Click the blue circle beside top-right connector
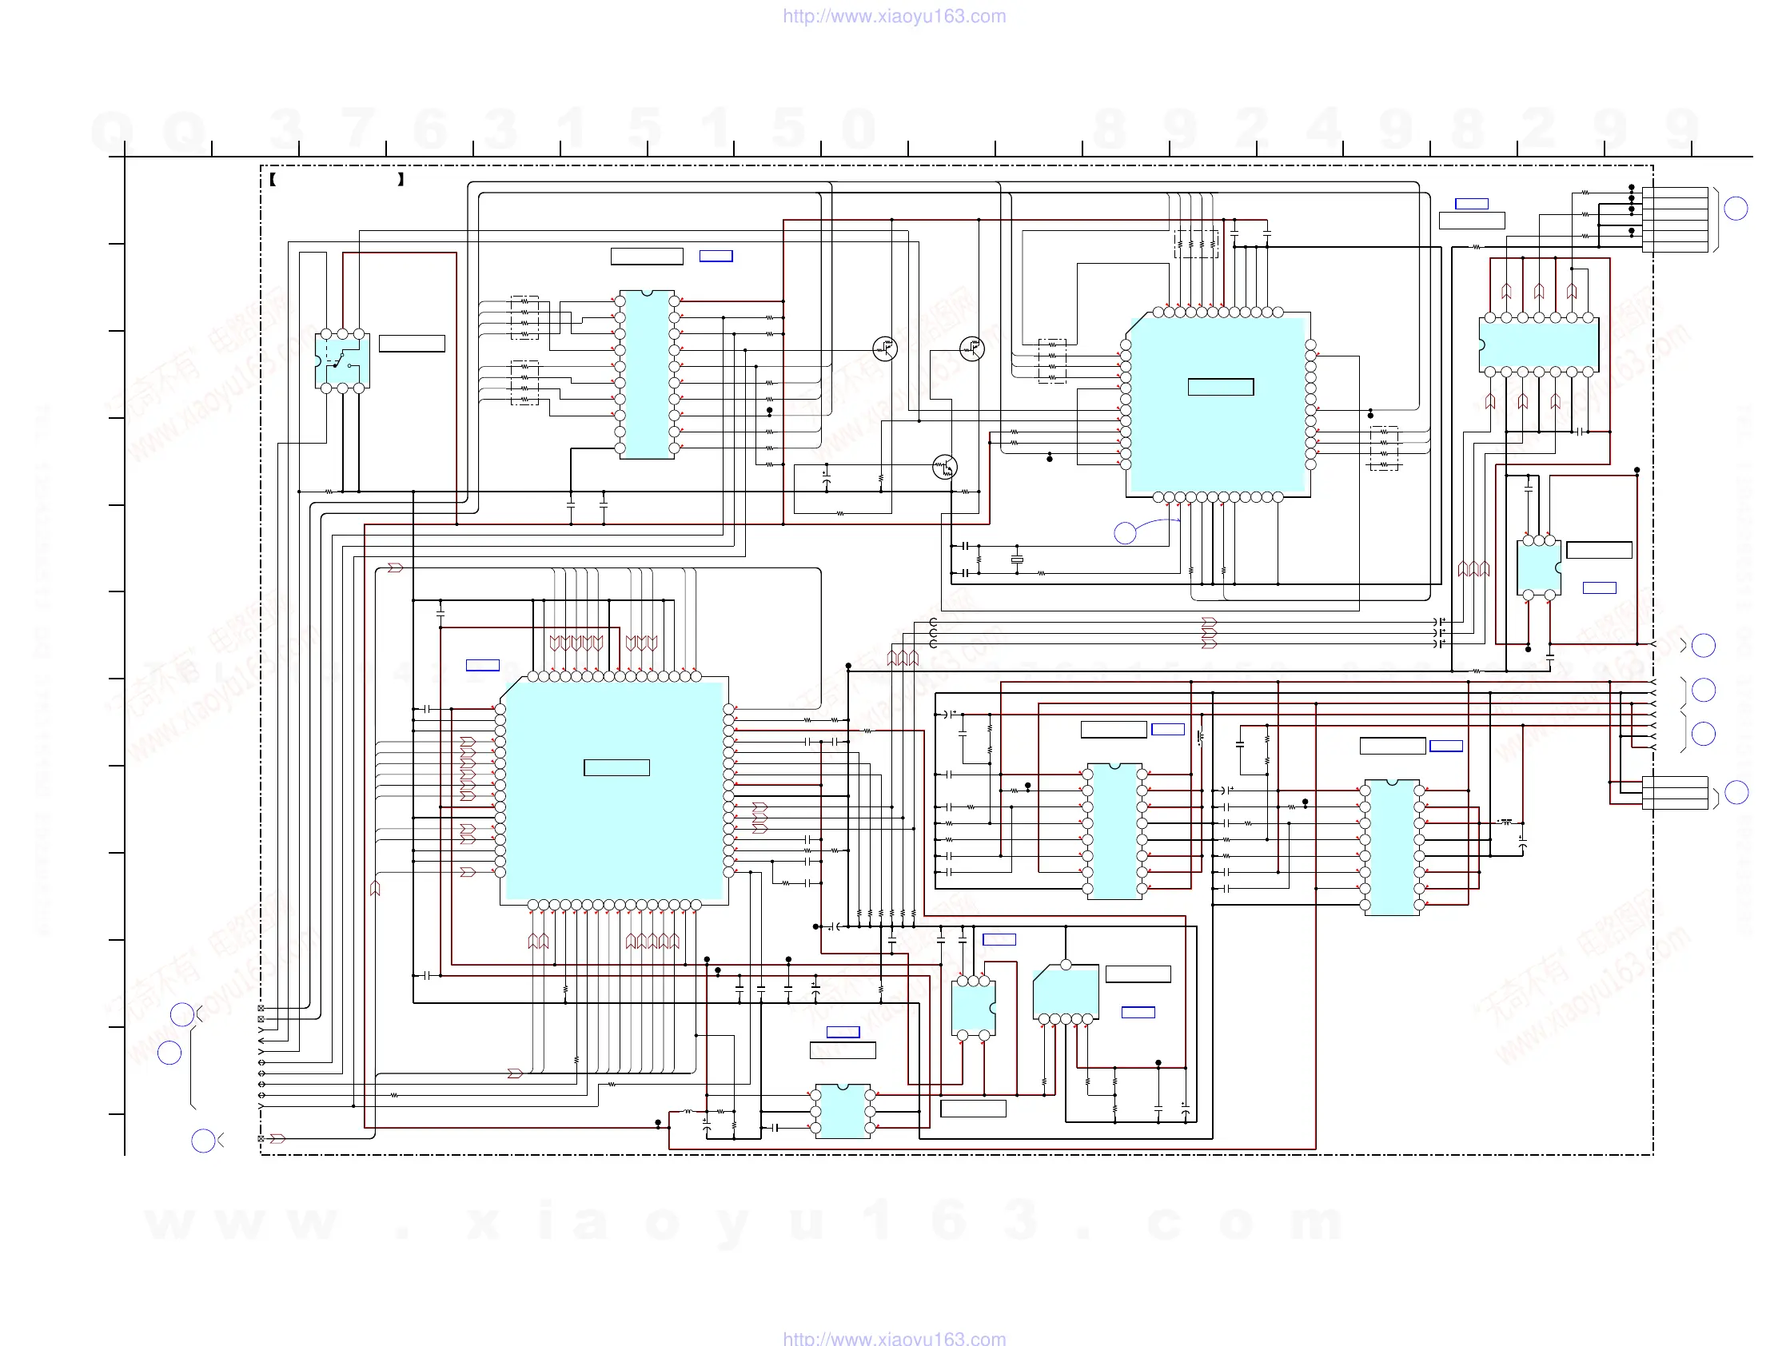Screen dimensions: 1790x1346 pyautogui.click(x=1735, y=209)
